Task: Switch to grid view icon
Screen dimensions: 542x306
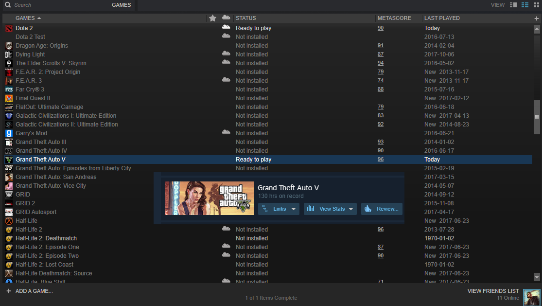Action: tap(537, 5)
